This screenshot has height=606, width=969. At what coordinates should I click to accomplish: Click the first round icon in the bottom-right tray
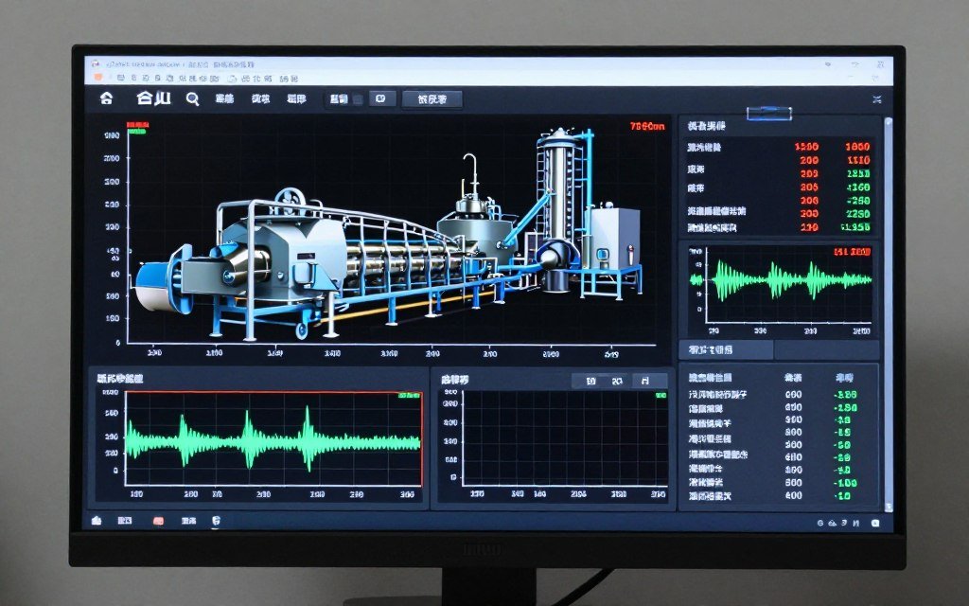coord(820,523)
